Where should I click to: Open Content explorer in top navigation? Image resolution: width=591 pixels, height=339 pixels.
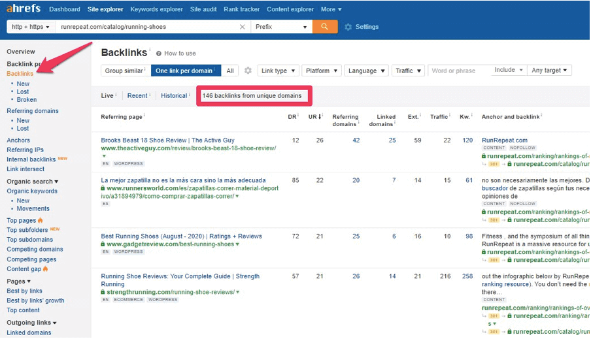click(290, 9)
